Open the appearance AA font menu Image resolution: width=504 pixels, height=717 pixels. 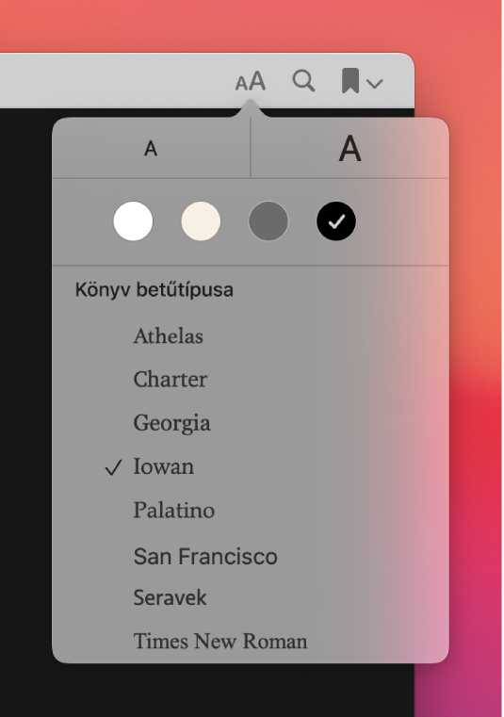coord(251,81)
